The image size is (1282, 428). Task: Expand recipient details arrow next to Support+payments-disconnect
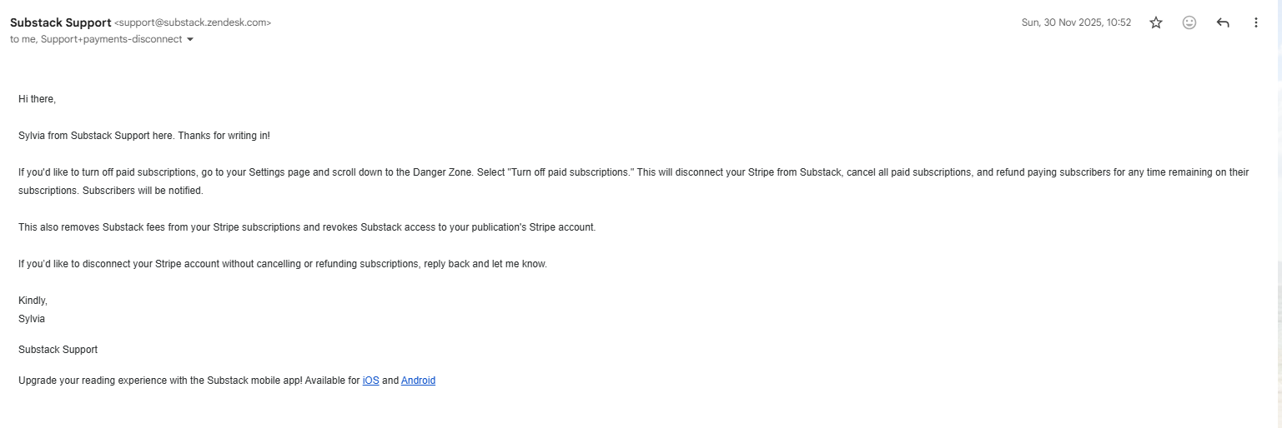pos(190,39)
